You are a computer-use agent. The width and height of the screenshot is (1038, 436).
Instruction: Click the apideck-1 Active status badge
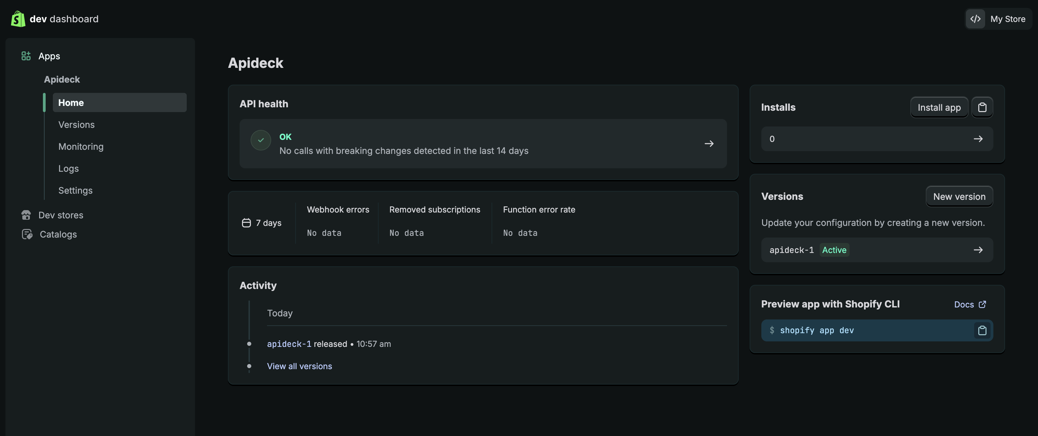[834, 250]
